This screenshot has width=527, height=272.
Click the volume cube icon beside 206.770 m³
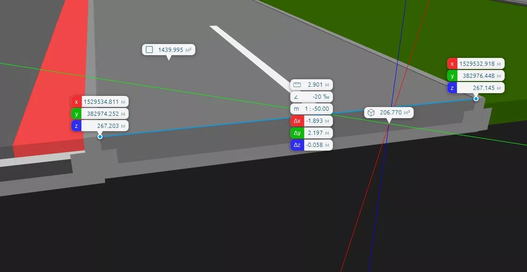click(x=371, y=113)
